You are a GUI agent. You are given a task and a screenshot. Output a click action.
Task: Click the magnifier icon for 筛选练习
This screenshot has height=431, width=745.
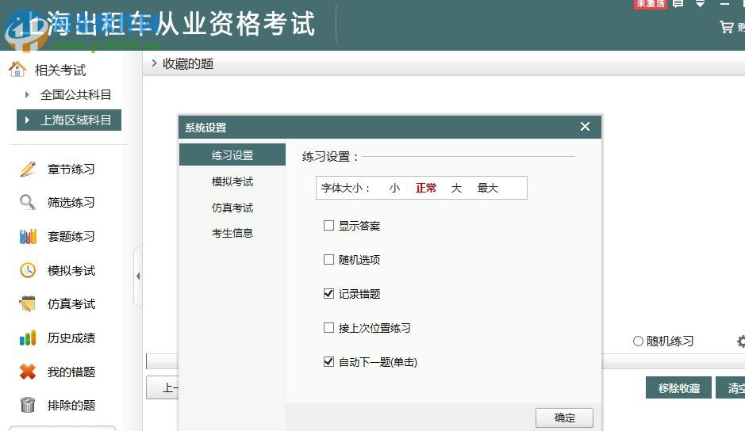[x=28, y=202]
